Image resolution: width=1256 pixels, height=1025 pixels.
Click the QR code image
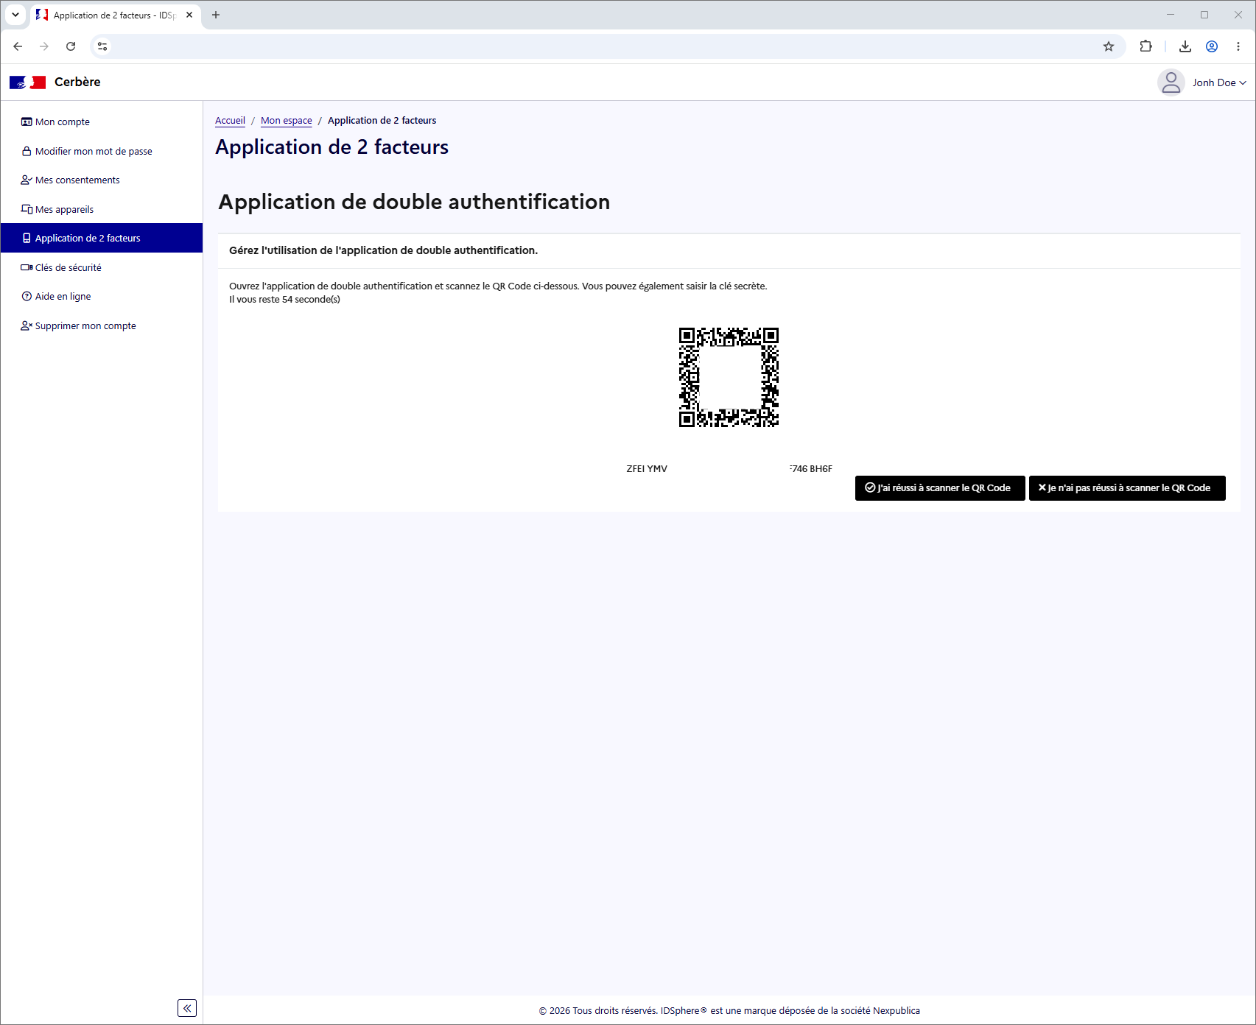(729, 378)
